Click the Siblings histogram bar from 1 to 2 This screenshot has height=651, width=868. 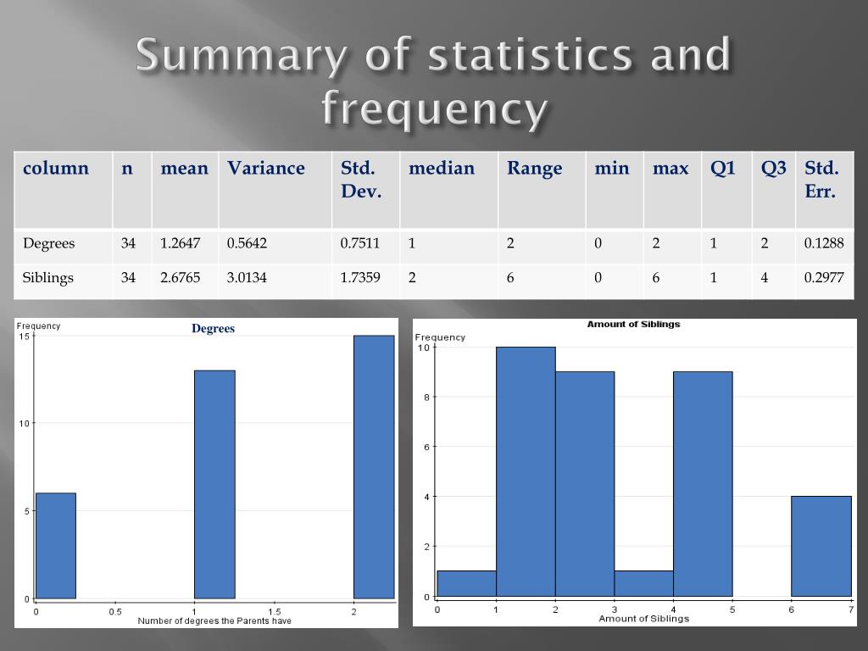point(526,471)
